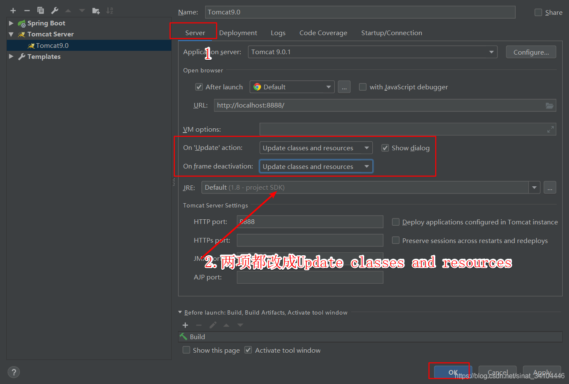Apply the configuration changes
The height and width of the screenshot is (384, 569).
[x=542, y=372]
